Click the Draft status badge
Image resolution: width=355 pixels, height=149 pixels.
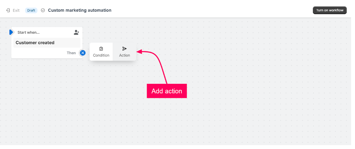pos(31,10)
